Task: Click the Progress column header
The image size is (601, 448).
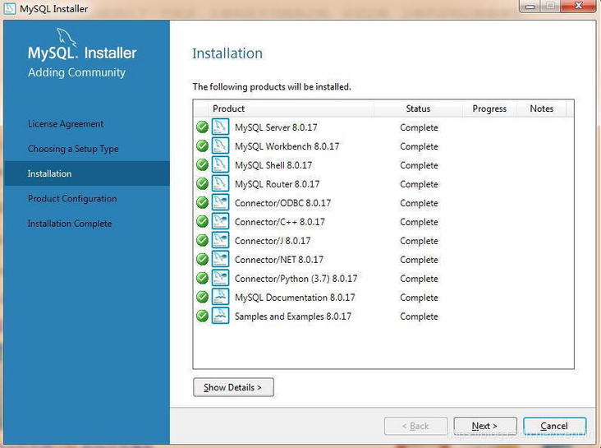Action: pyautogui.click(x=489, y=109)
